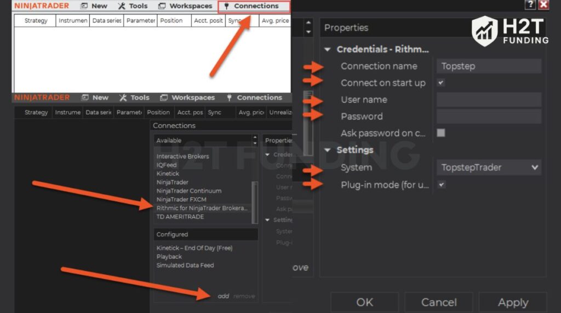Viewport: 561px width, 313px height.
Task: Click the help question mark icon
Action: pos(530,4)
